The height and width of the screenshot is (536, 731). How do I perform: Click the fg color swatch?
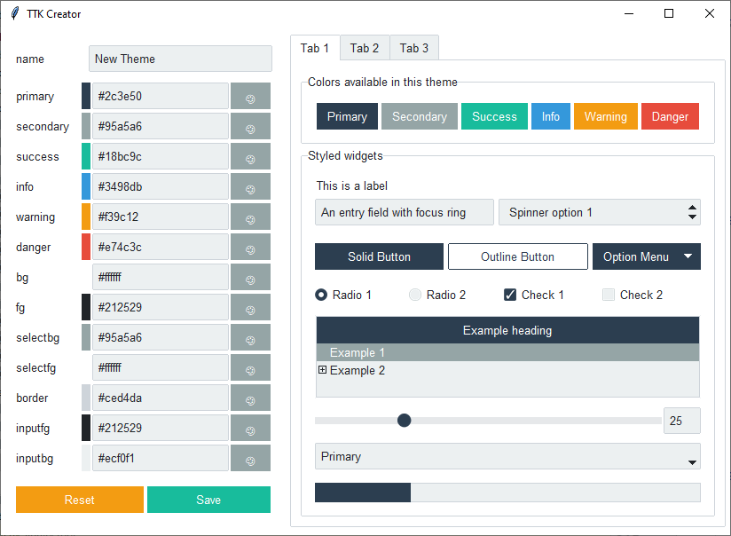[x=86, y=307]
